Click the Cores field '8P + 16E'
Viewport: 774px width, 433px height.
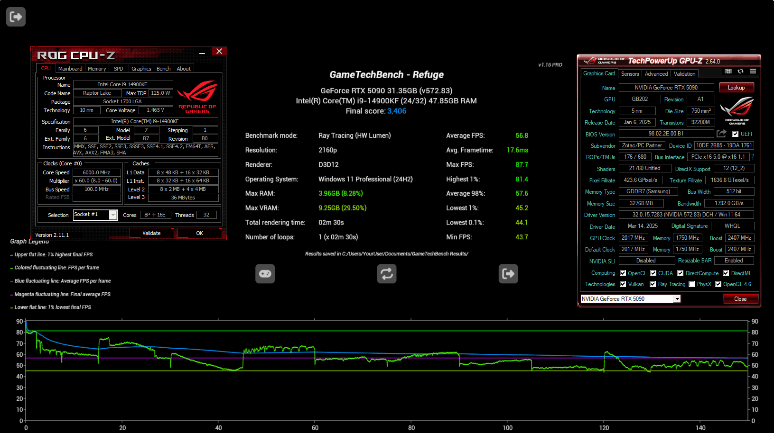click(x=155, y=215)
